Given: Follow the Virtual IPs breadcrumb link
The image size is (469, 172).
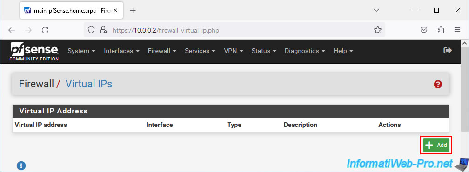Looking at the screenshot, I should coord(89,84).
